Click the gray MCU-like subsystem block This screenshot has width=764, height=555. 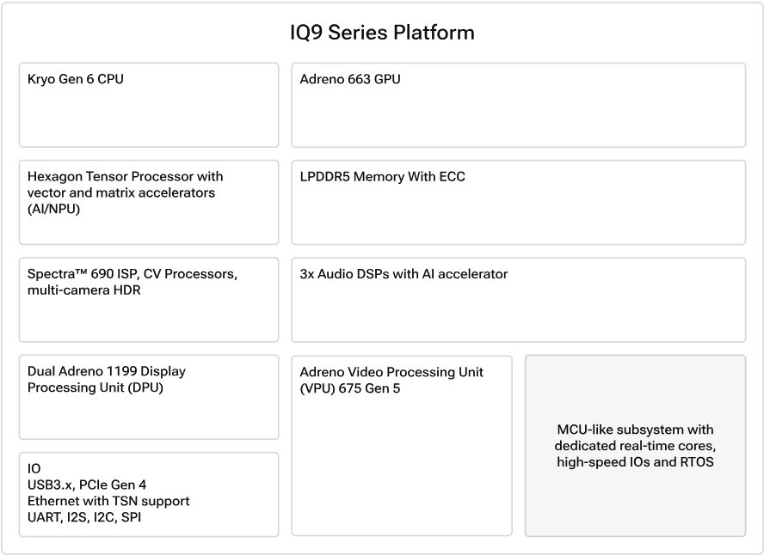point(635,446)
